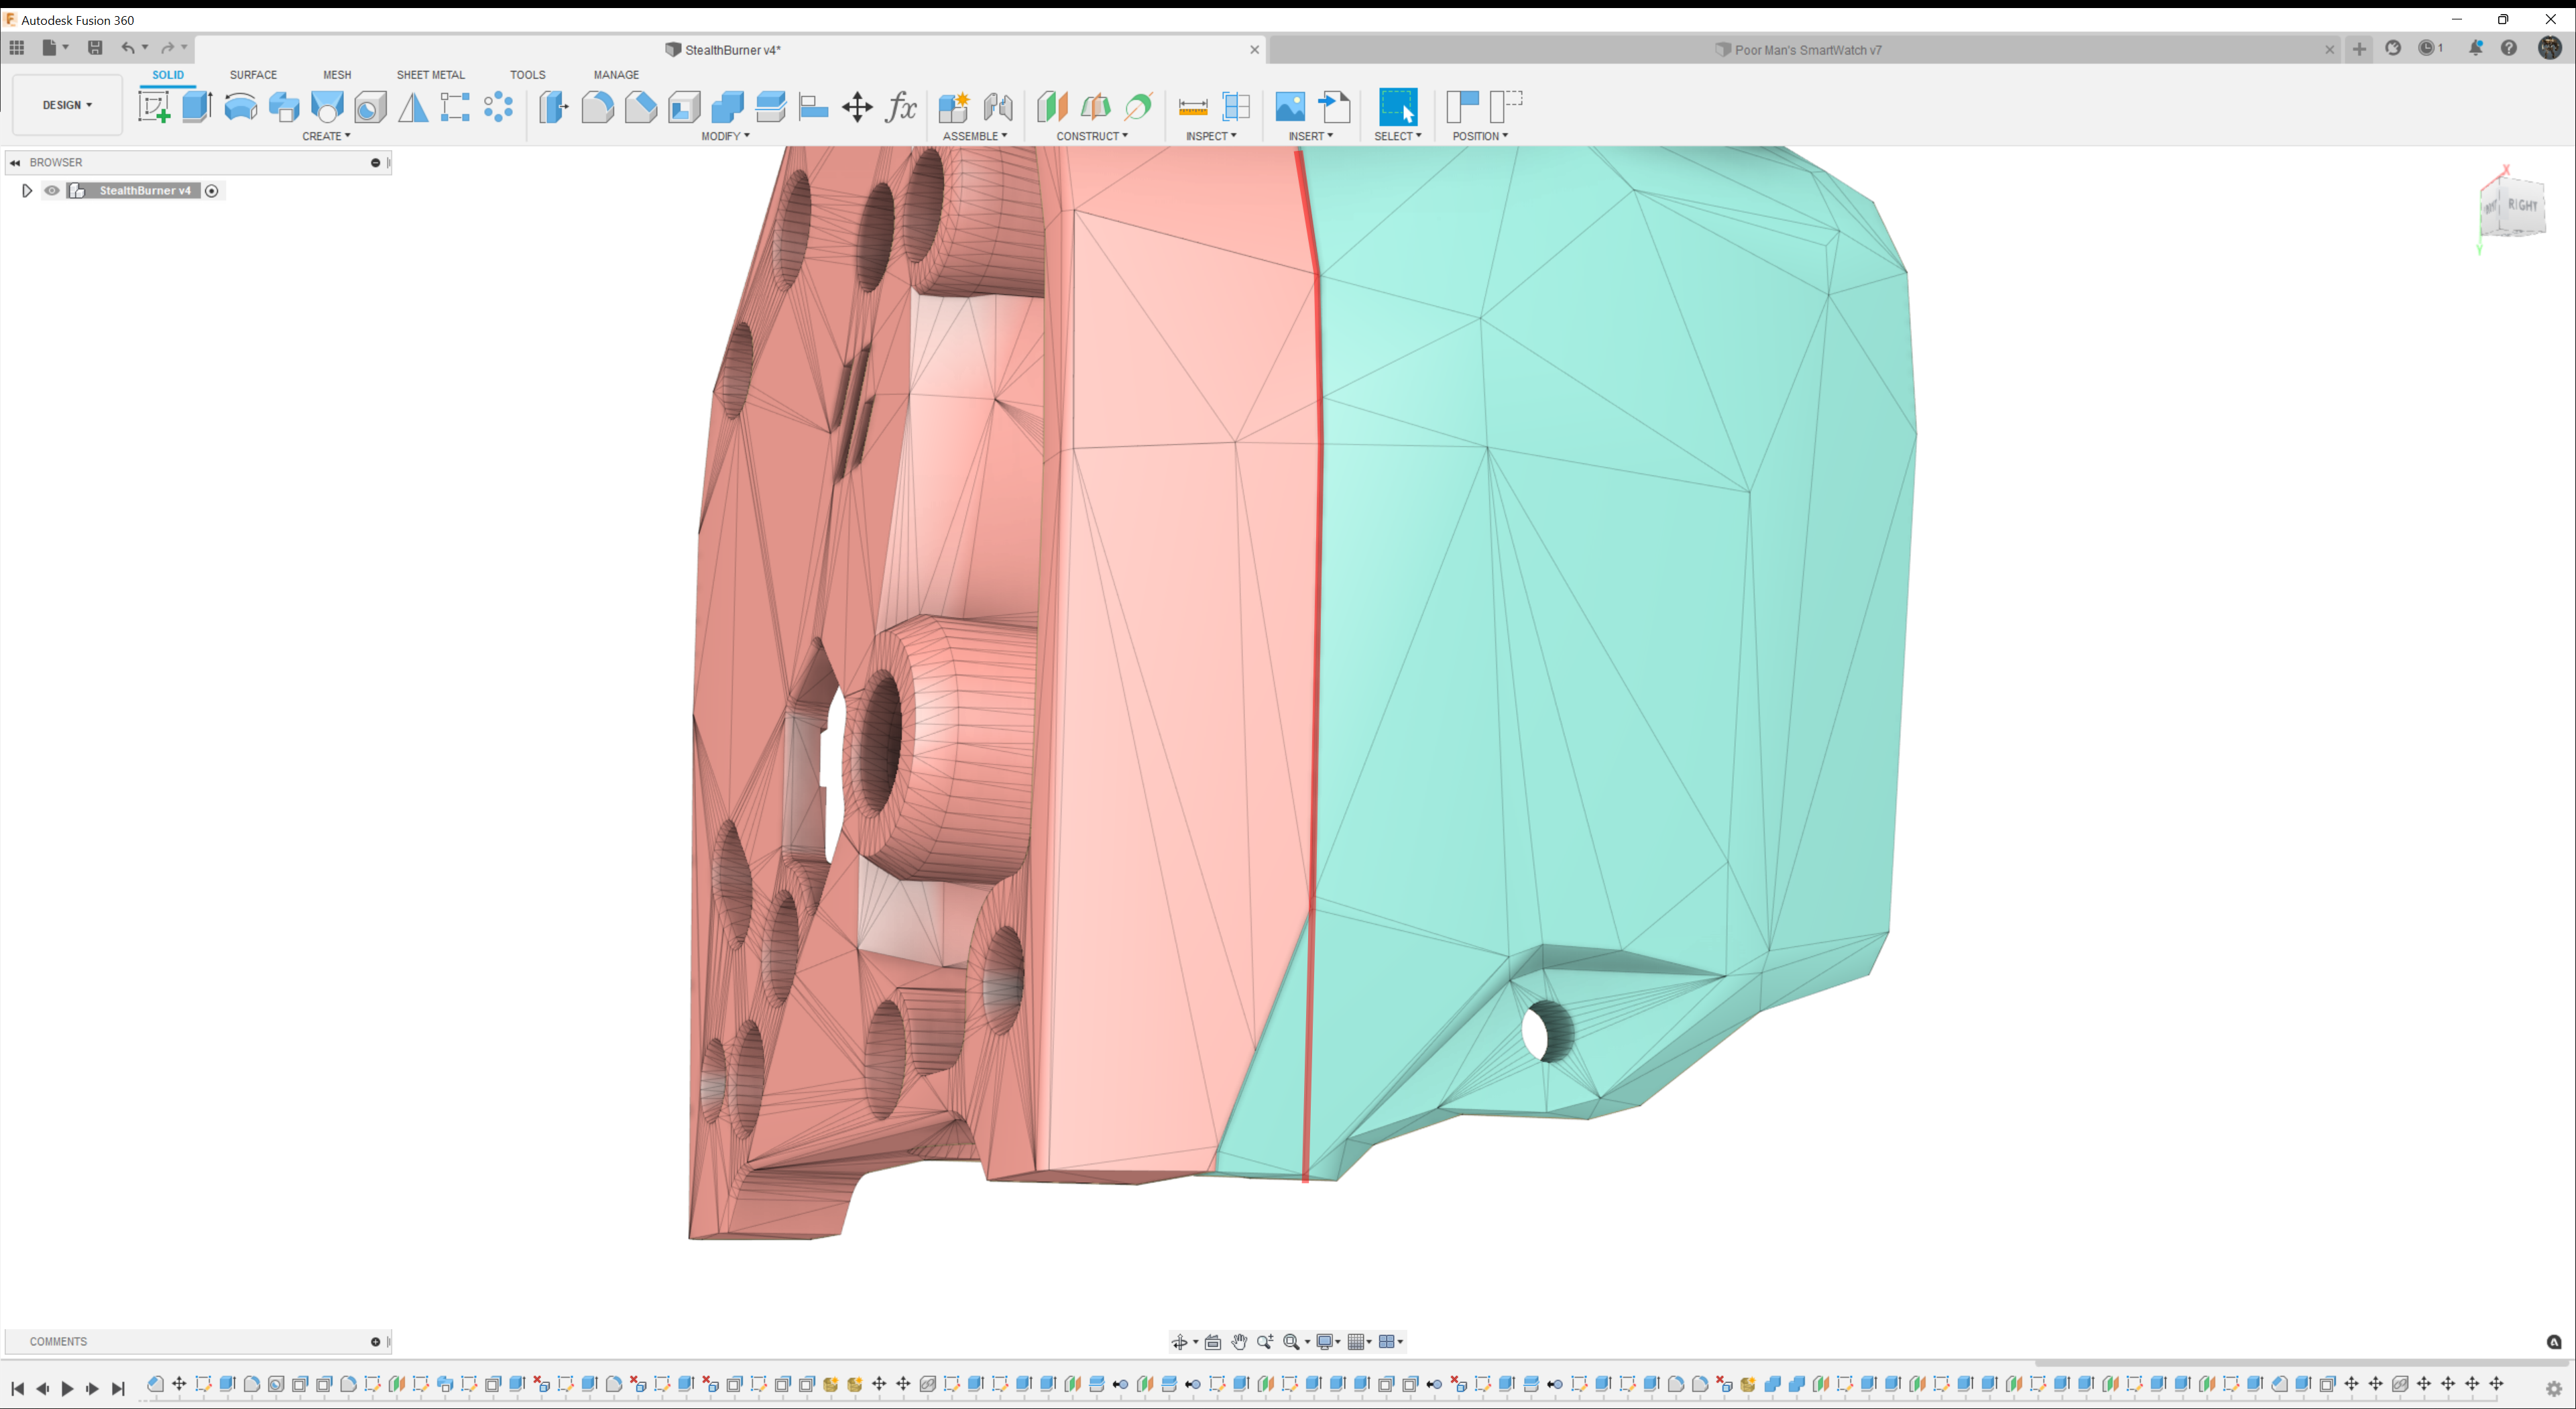Switch to the SURFACE tab
Viewport: 2576px width, 1409px height.
point(253,75)
